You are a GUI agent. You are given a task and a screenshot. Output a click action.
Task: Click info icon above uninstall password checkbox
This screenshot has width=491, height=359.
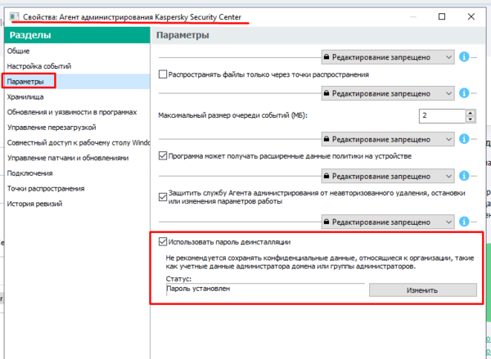click(x=464, y=222)
